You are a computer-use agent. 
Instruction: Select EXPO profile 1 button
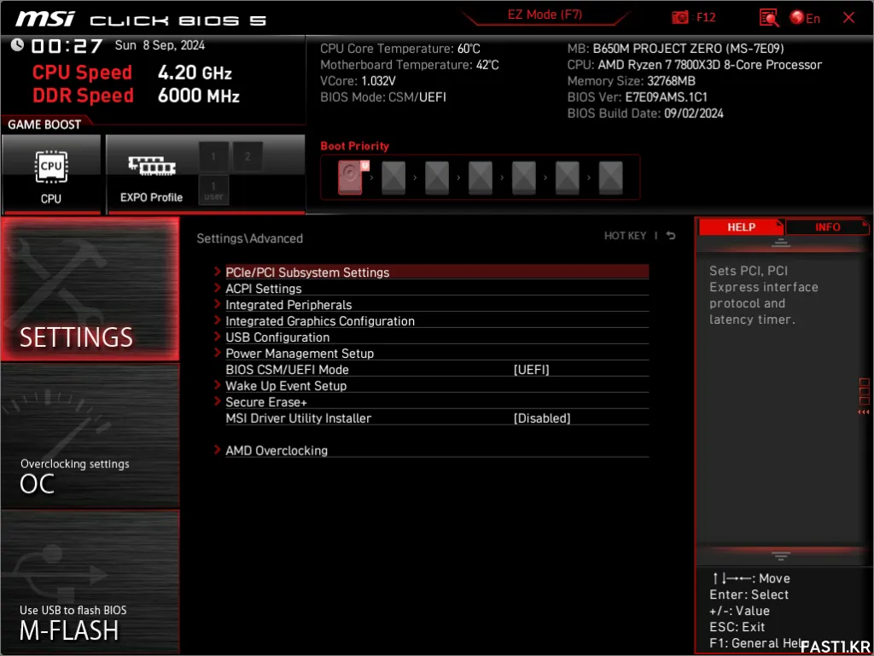(213, 157)
